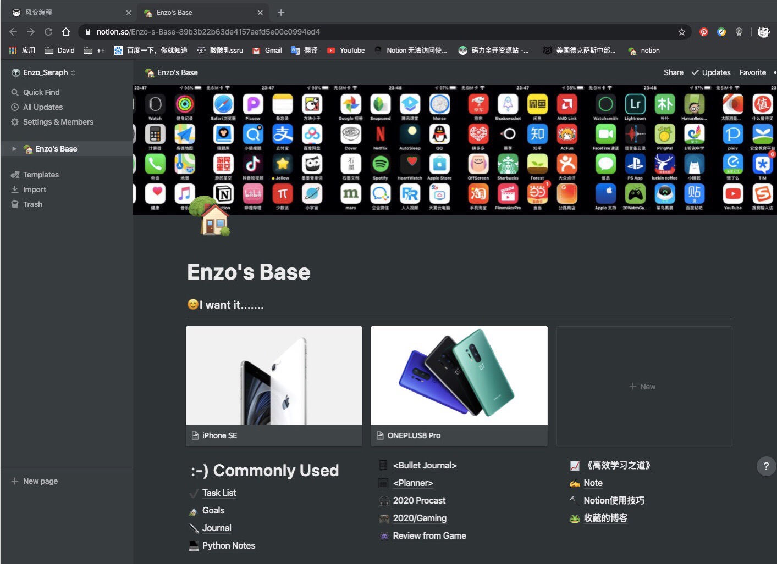Viewport: 777px width, 564px height.
Task: Open the browser home page
Action: click(x=66, y=32)
